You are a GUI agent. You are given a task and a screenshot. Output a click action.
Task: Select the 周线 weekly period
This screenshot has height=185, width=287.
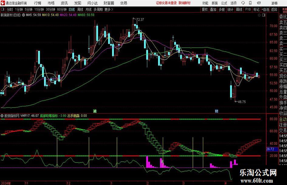(x=80, y=9)
